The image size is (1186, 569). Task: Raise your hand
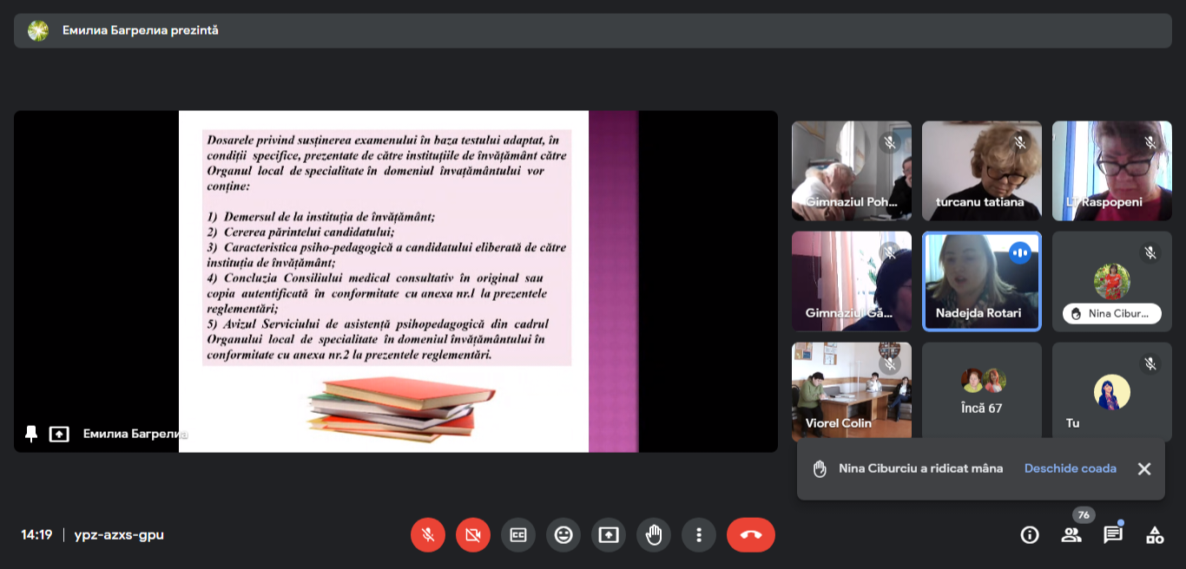click(x=654, y=535)
